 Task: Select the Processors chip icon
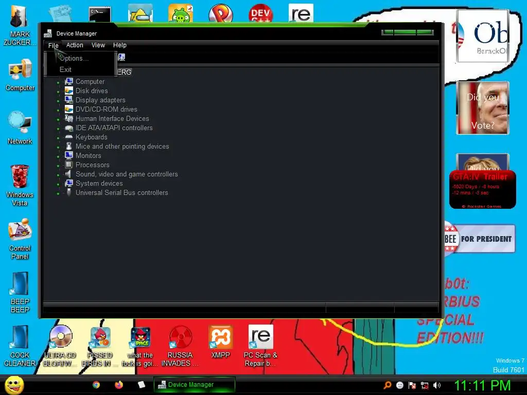tap(69, 165)
